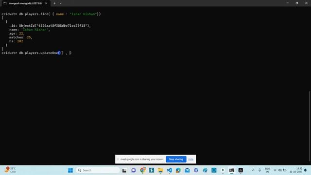Screen dimensions: 311x175
Task: Click the terminal vertical scrollbar
Action: (310, 126)
